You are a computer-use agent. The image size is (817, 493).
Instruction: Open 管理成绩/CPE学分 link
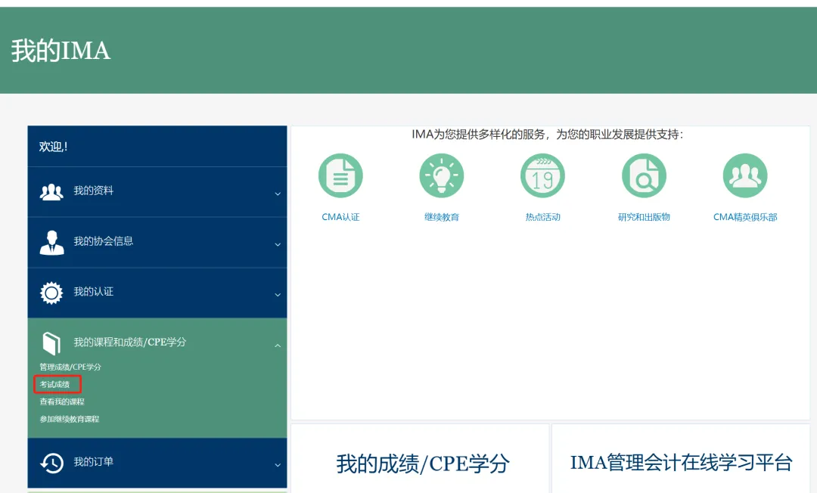70,367
